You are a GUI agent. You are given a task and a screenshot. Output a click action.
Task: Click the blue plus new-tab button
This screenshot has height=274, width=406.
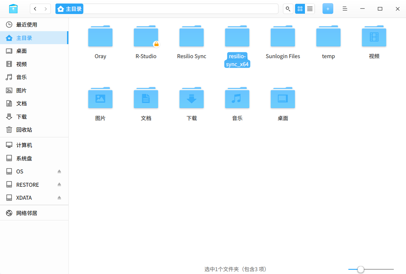pyautogui.click(x=327, y=9)
